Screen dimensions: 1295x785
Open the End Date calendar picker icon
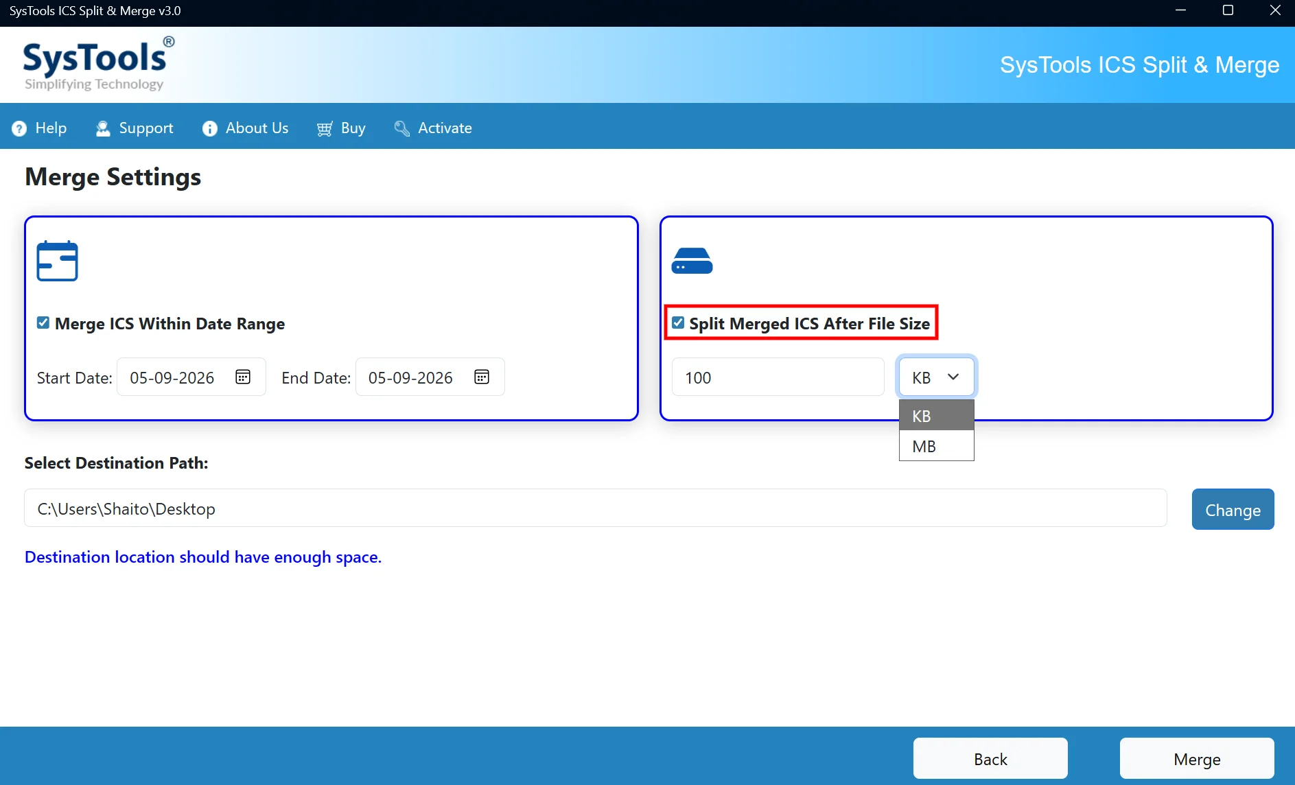(482, 377)
